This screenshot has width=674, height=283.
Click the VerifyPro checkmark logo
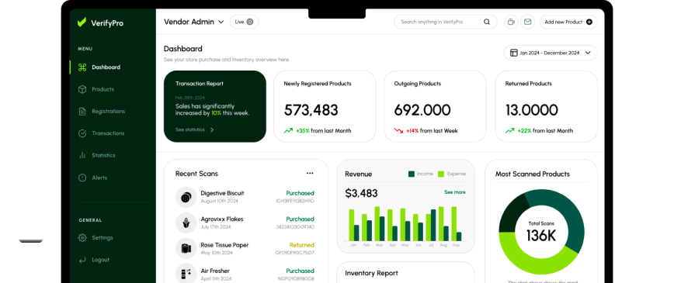coord(82,22)
